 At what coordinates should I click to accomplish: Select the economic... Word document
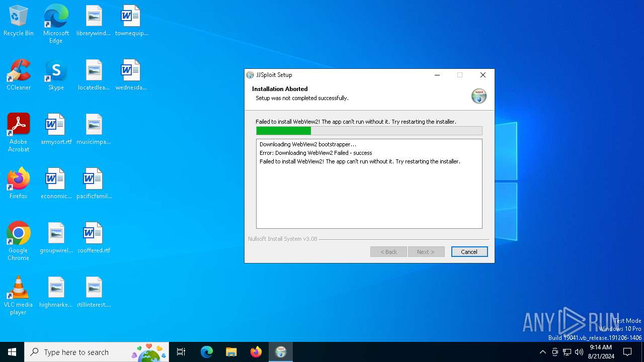56,184
